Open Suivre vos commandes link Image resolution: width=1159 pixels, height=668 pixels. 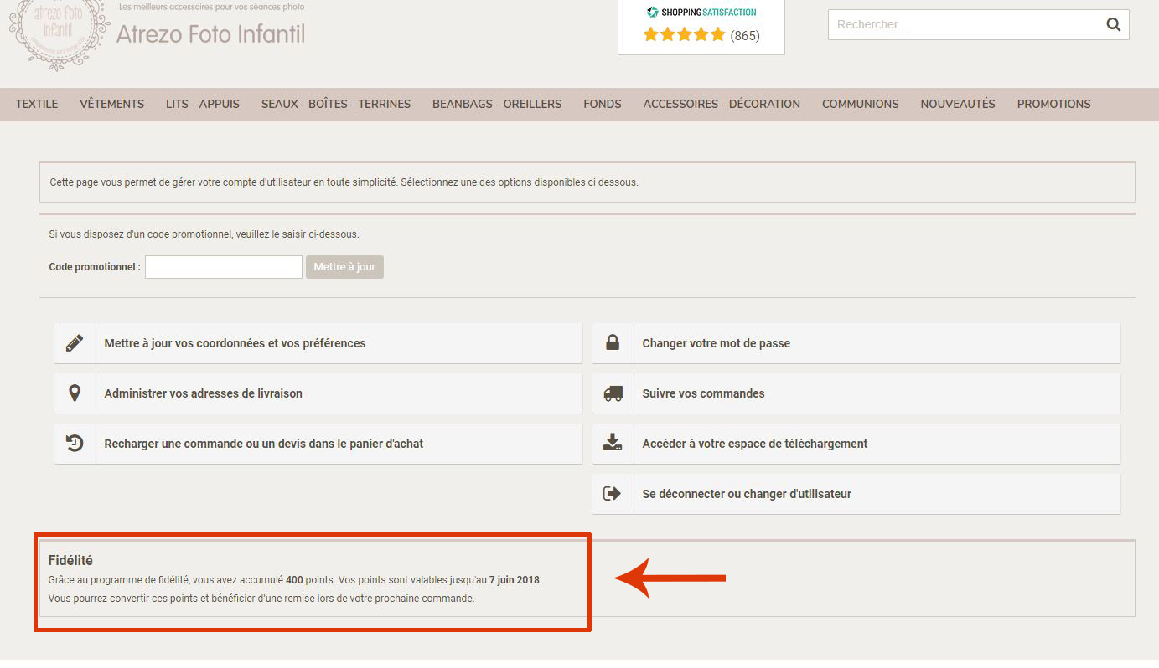pos(703,393)
